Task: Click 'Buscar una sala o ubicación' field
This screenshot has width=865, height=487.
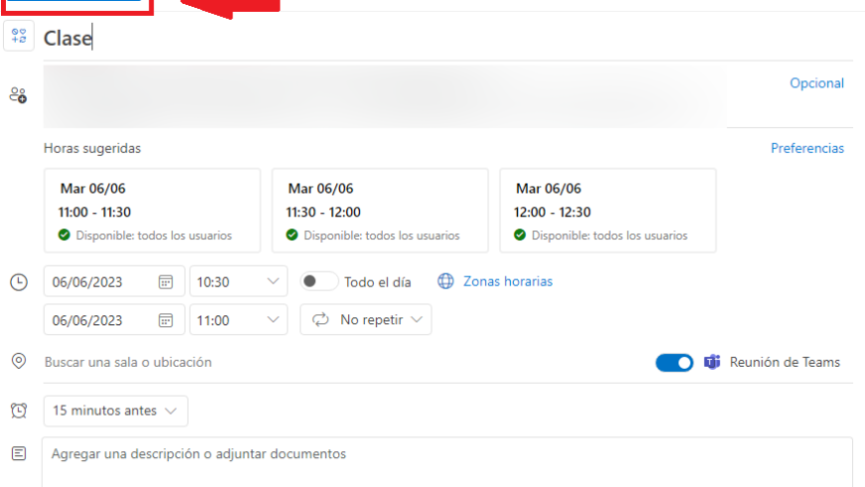Action: click(348, 362)
